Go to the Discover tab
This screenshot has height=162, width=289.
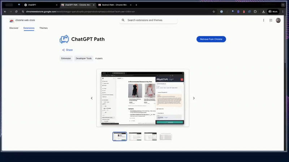point(14,28)
